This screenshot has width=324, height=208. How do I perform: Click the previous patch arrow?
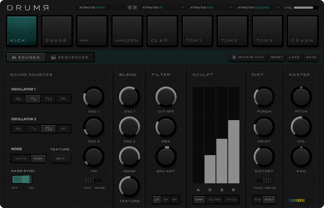[x=130, y=8]
